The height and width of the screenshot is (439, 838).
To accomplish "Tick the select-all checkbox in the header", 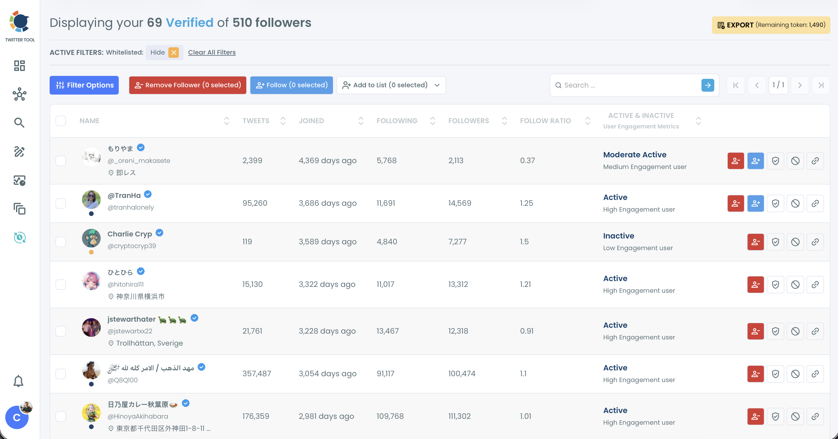I will point(60,121).
